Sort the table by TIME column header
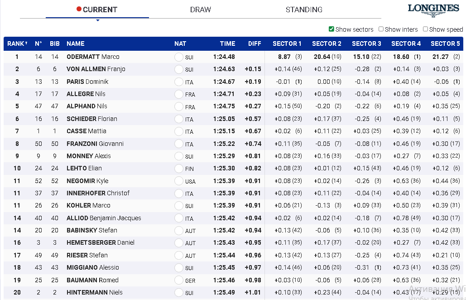The height and width of the screenshot is (300, 466). (x=227, y=44)
